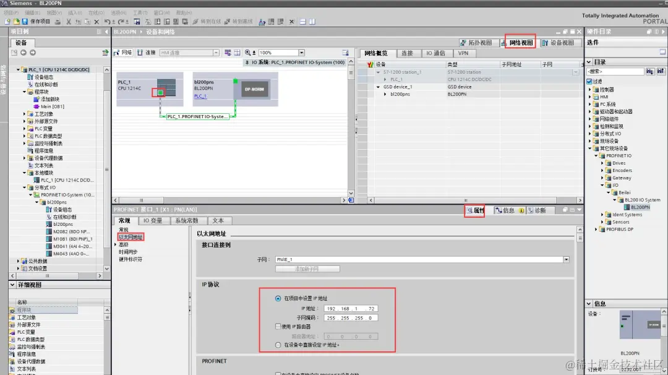This screenshot has width=668, height=375.
Task: Collapse the project tree with arrow icon
Action: coord(106,32)
